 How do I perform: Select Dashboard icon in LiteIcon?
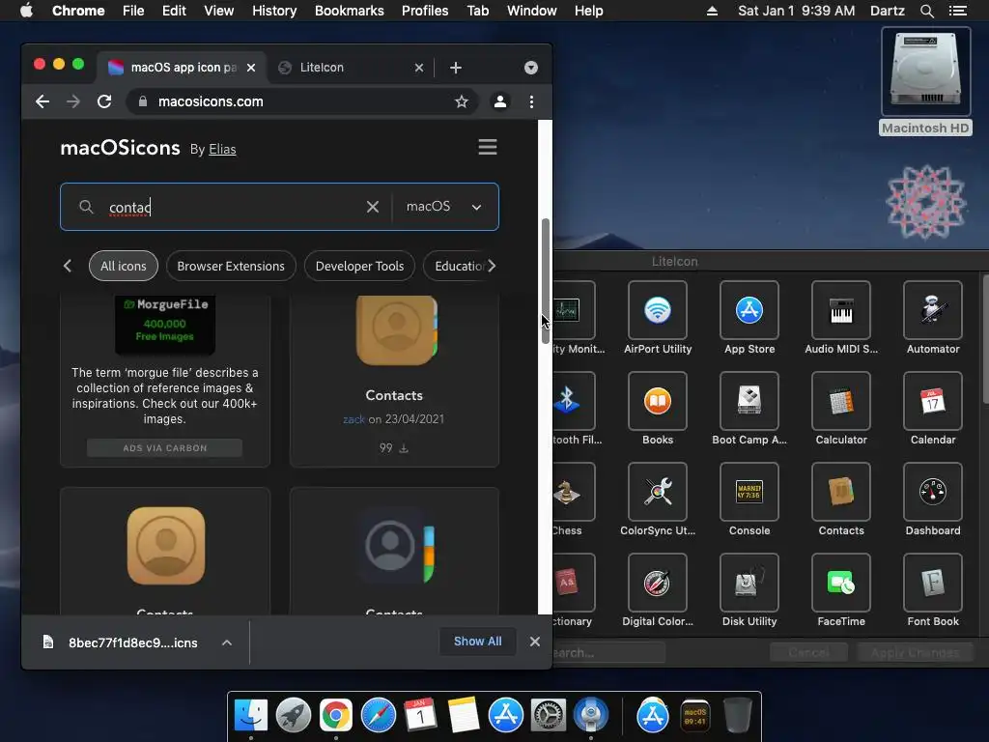pyautogui.click(x=933, y=492)
